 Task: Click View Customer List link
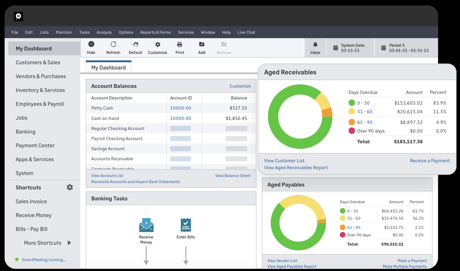tap(284, 161)
